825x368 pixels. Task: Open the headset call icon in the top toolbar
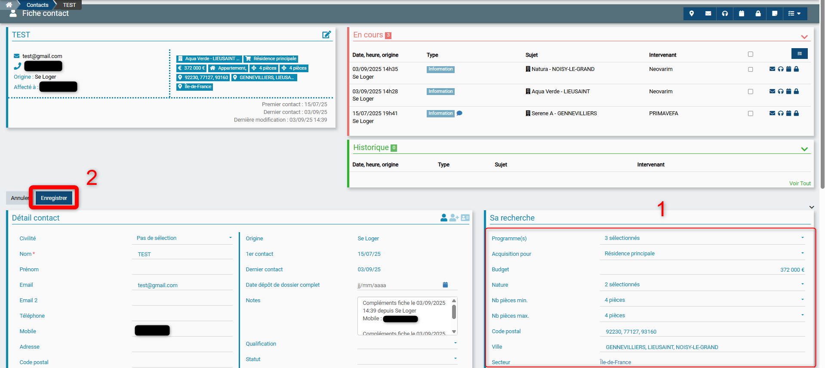(725, 14)
